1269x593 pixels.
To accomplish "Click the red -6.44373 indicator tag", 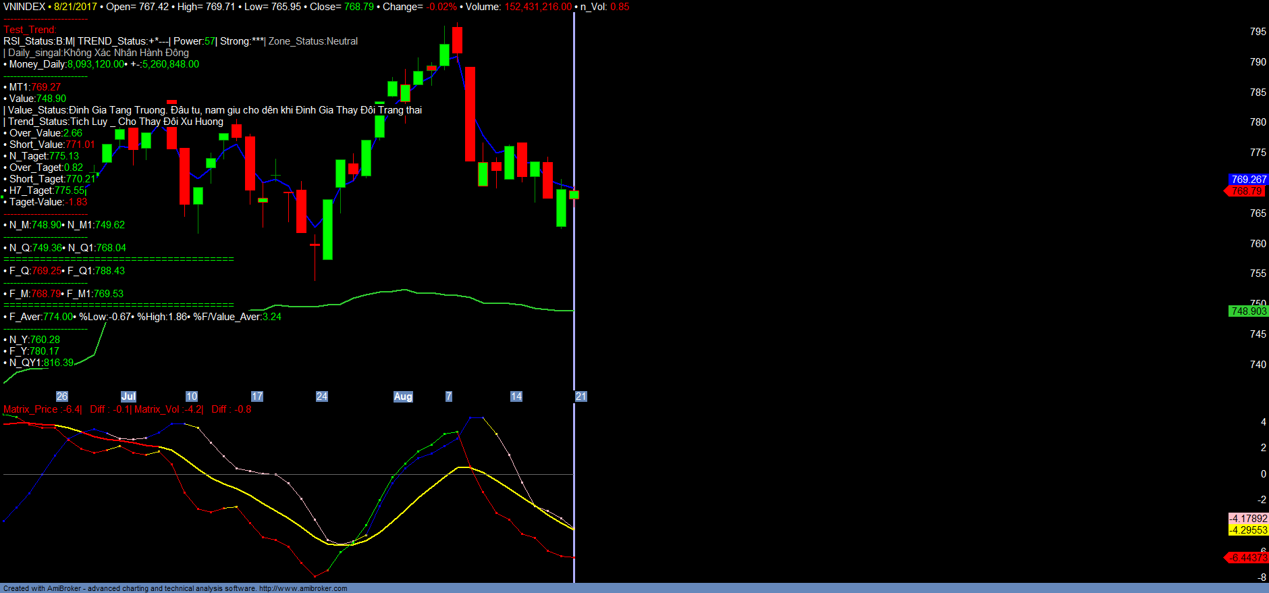I will pos(1247,558).
